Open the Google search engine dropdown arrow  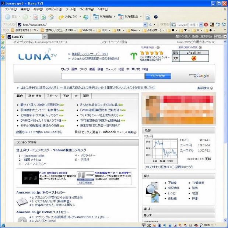(x=201, y=25)
